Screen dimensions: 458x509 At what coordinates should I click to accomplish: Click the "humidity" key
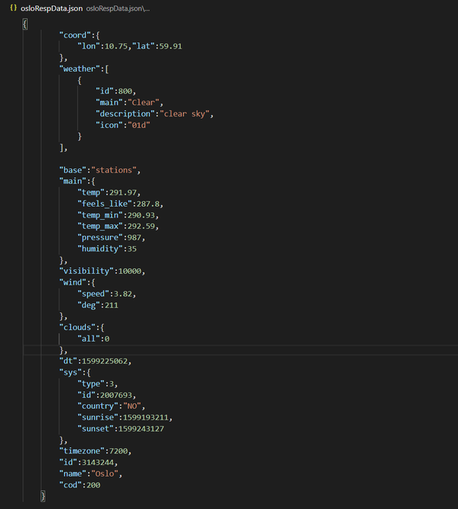[x=100, y=249]
